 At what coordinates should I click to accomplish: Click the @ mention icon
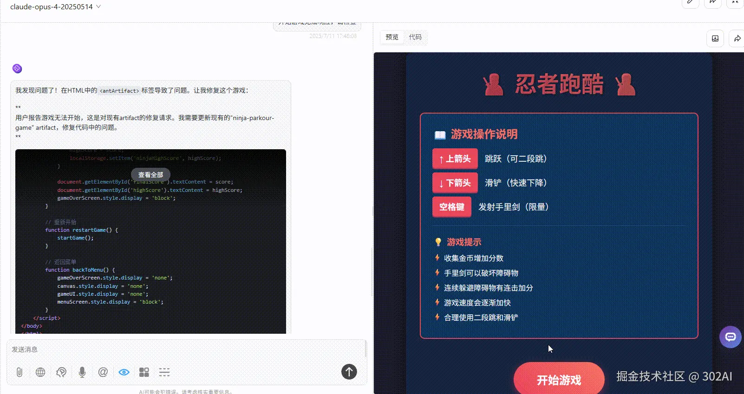(x=103, y=372)
